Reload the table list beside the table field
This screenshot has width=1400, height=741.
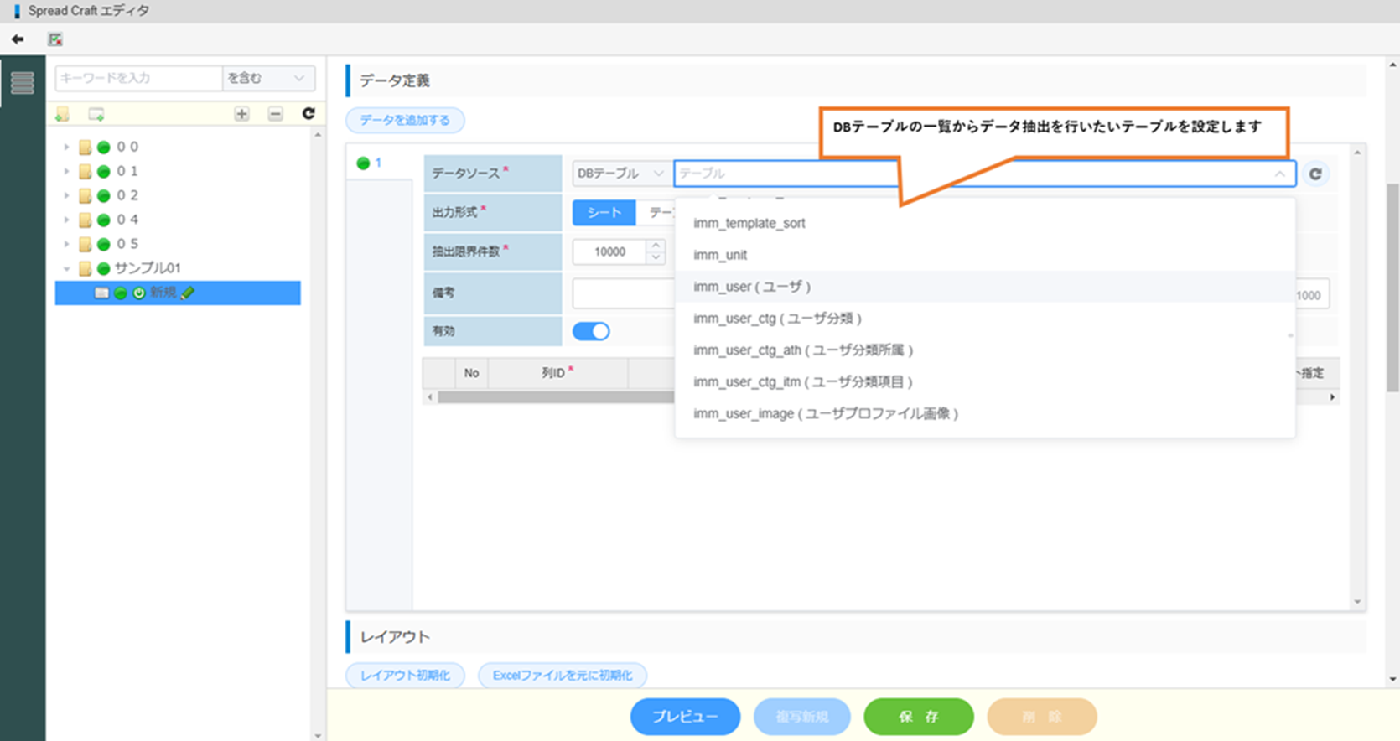point(1315,174)
